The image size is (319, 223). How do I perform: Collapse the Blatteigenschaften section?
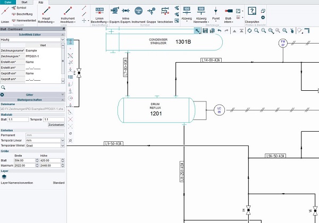(62, 100)
